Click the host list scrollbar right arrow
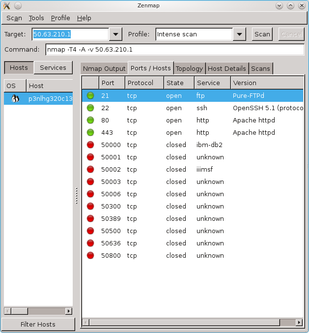 tap(68, 311)
